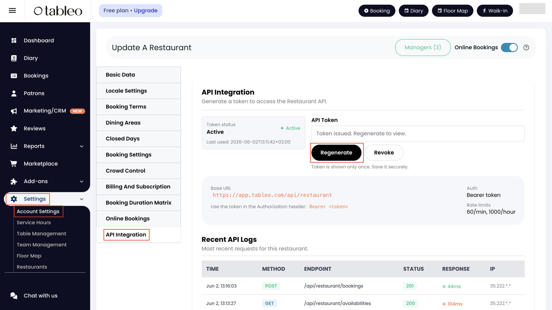Click the Reviews star icon

pyautogui.click(x=14, y=128)
